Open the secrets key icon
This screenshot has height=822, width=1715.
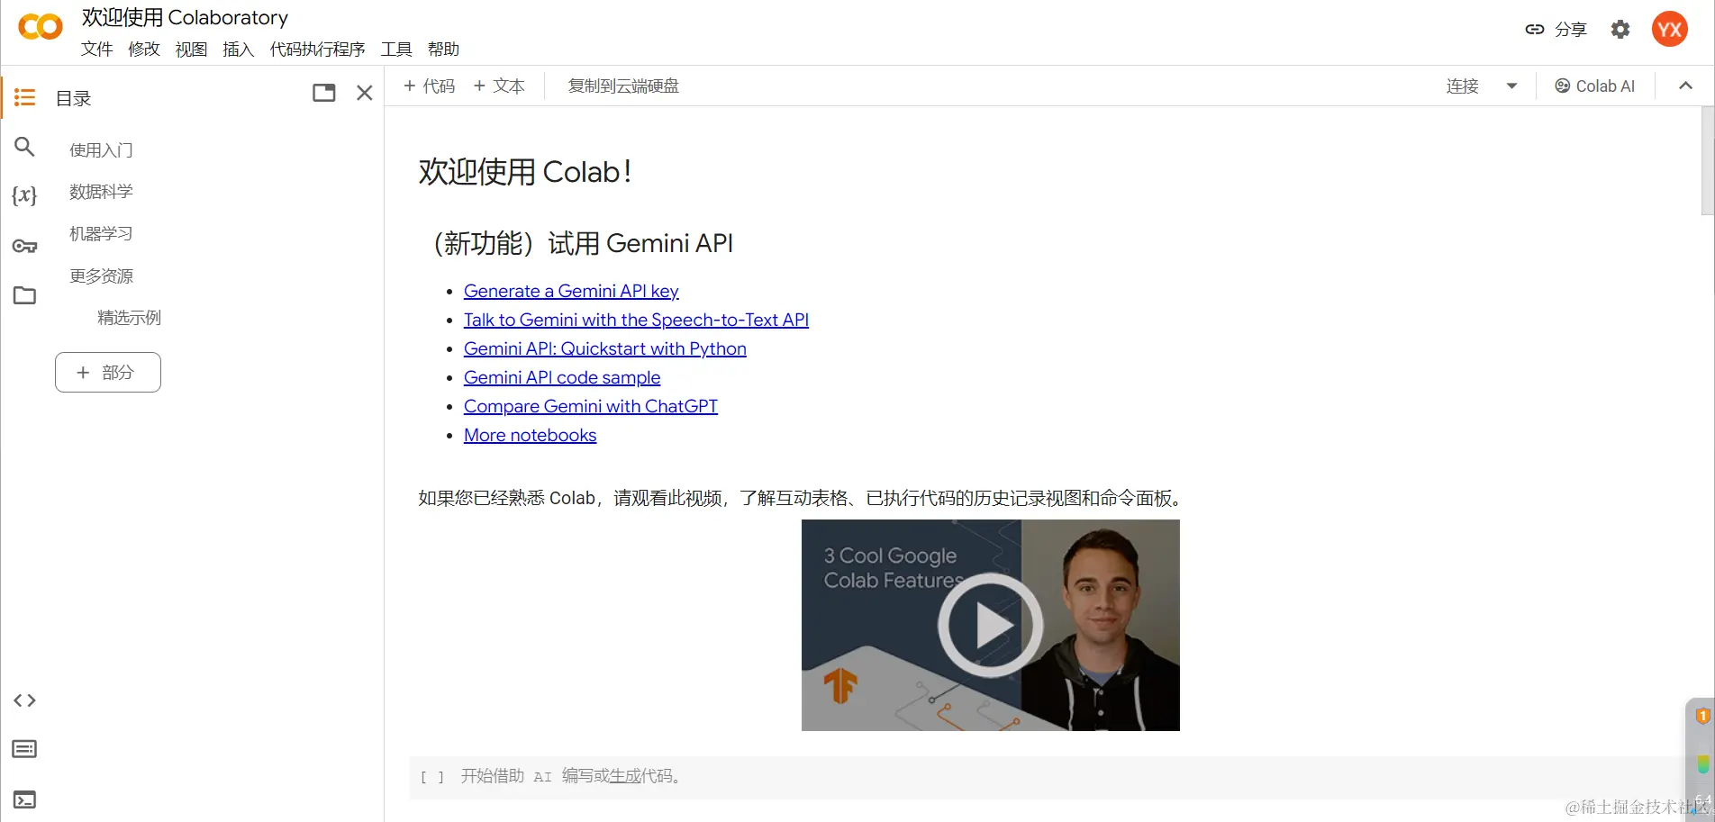point(24,246)
